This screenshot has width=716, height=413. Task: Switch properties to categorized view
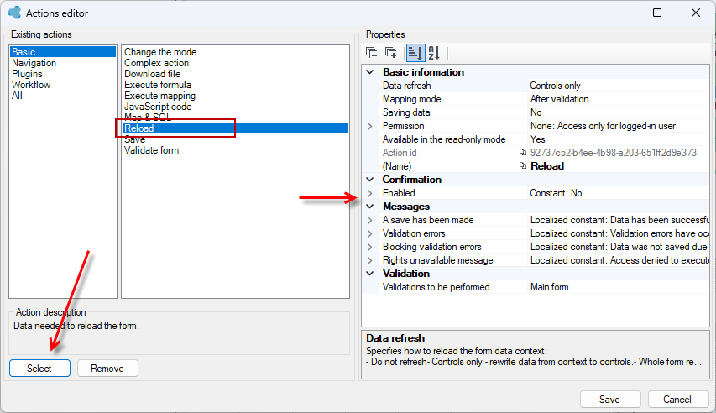415,53
